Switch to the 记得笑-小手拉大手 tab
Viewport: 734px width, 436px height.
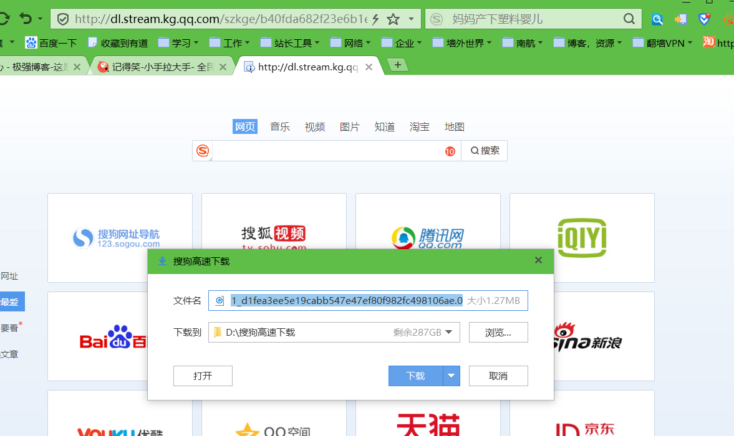(x=162, y=67)
